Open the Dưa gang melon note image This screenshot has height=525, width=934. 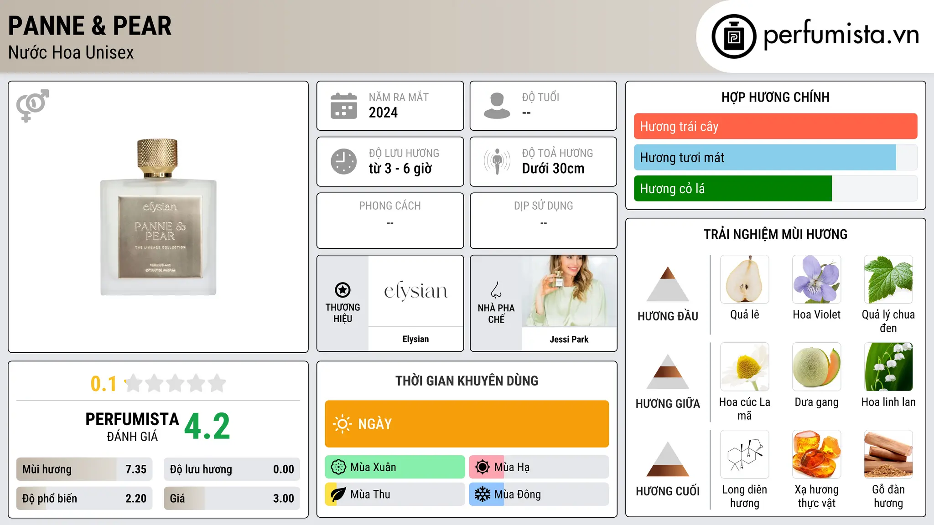tap(817, 367)
